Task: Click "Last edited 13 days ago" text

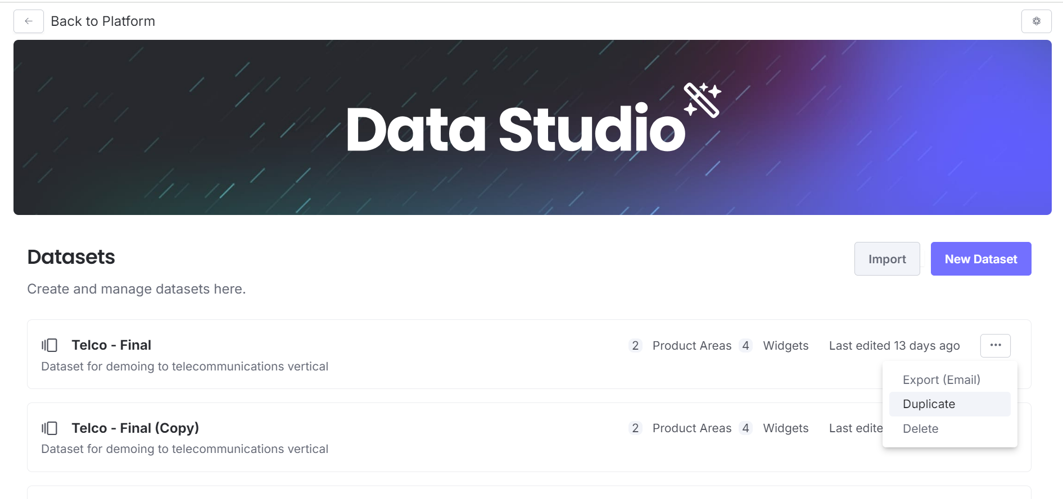Action: pos(894,346)
